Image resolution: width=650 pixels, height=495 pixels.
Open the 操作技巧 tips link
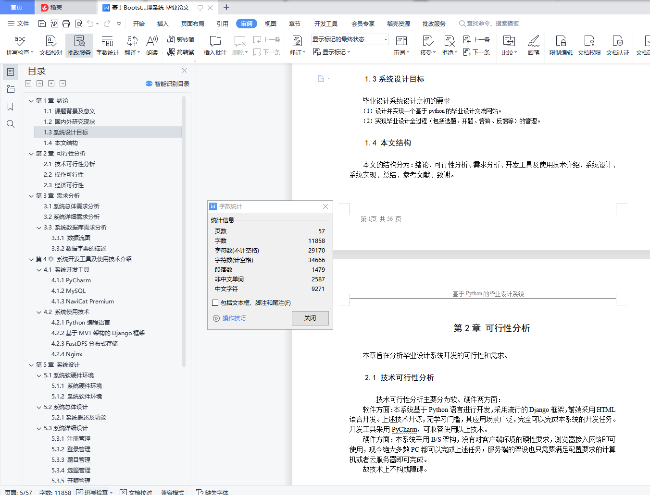click(229, 318)
